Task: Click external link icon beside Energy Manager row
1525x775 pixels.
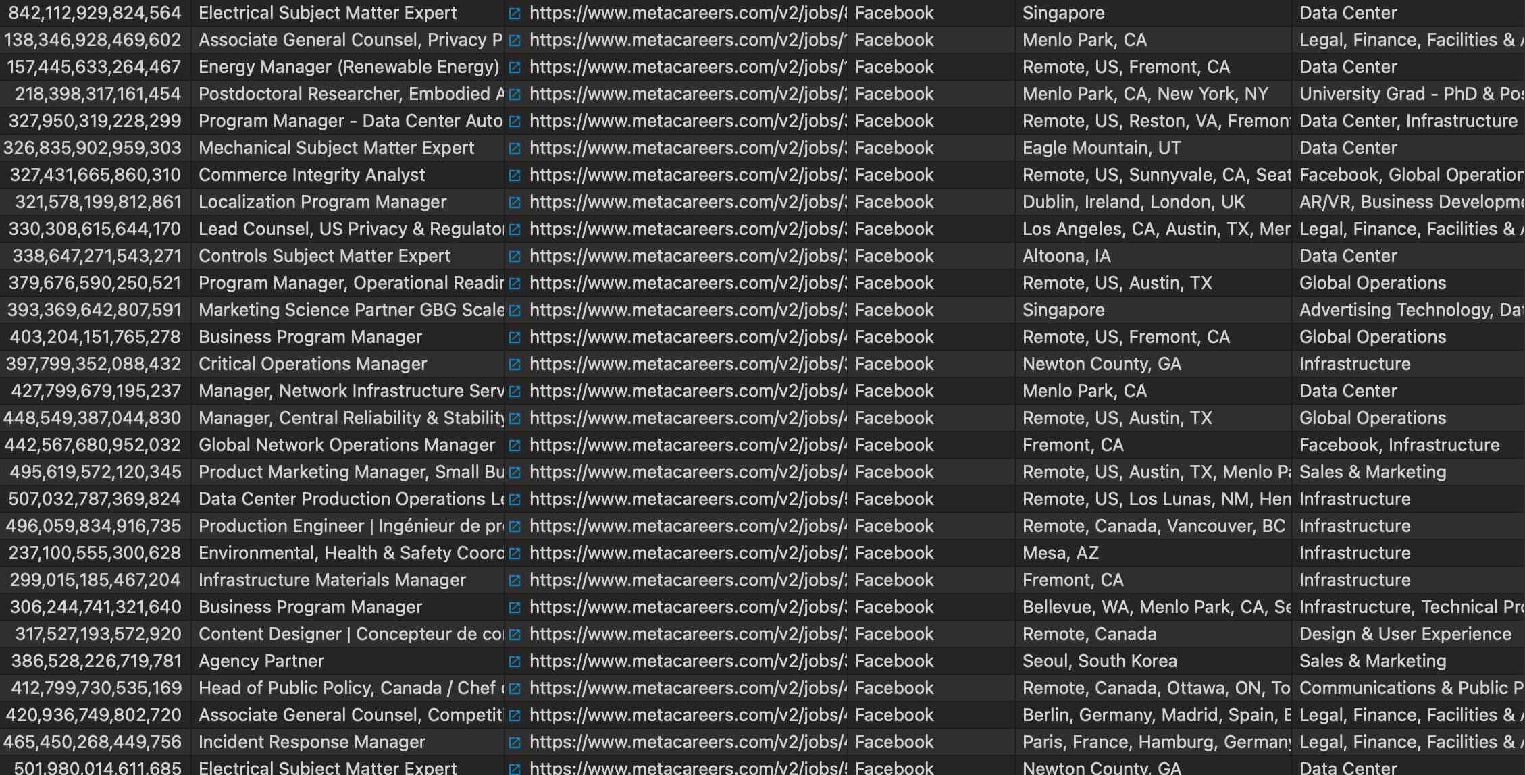Action: pyautogui.click(x=515, y=67)
